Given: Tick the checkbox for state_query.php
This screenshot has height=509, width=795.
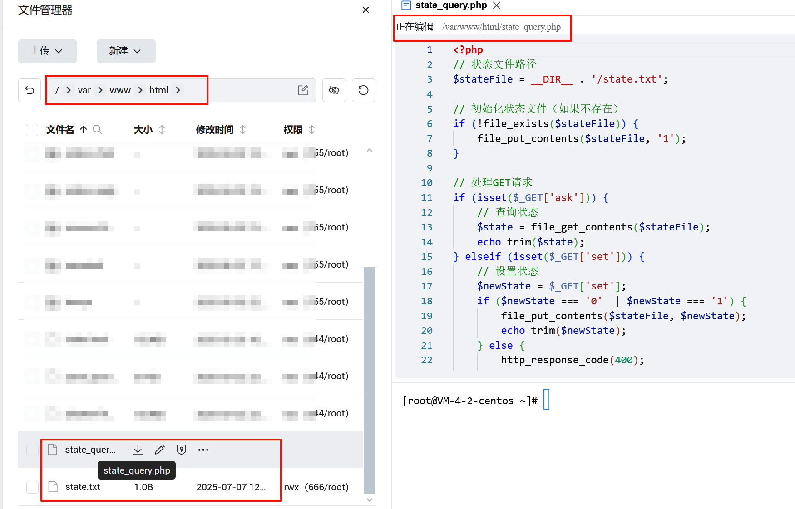Looking at the screenshot, I should click(32, 450).
